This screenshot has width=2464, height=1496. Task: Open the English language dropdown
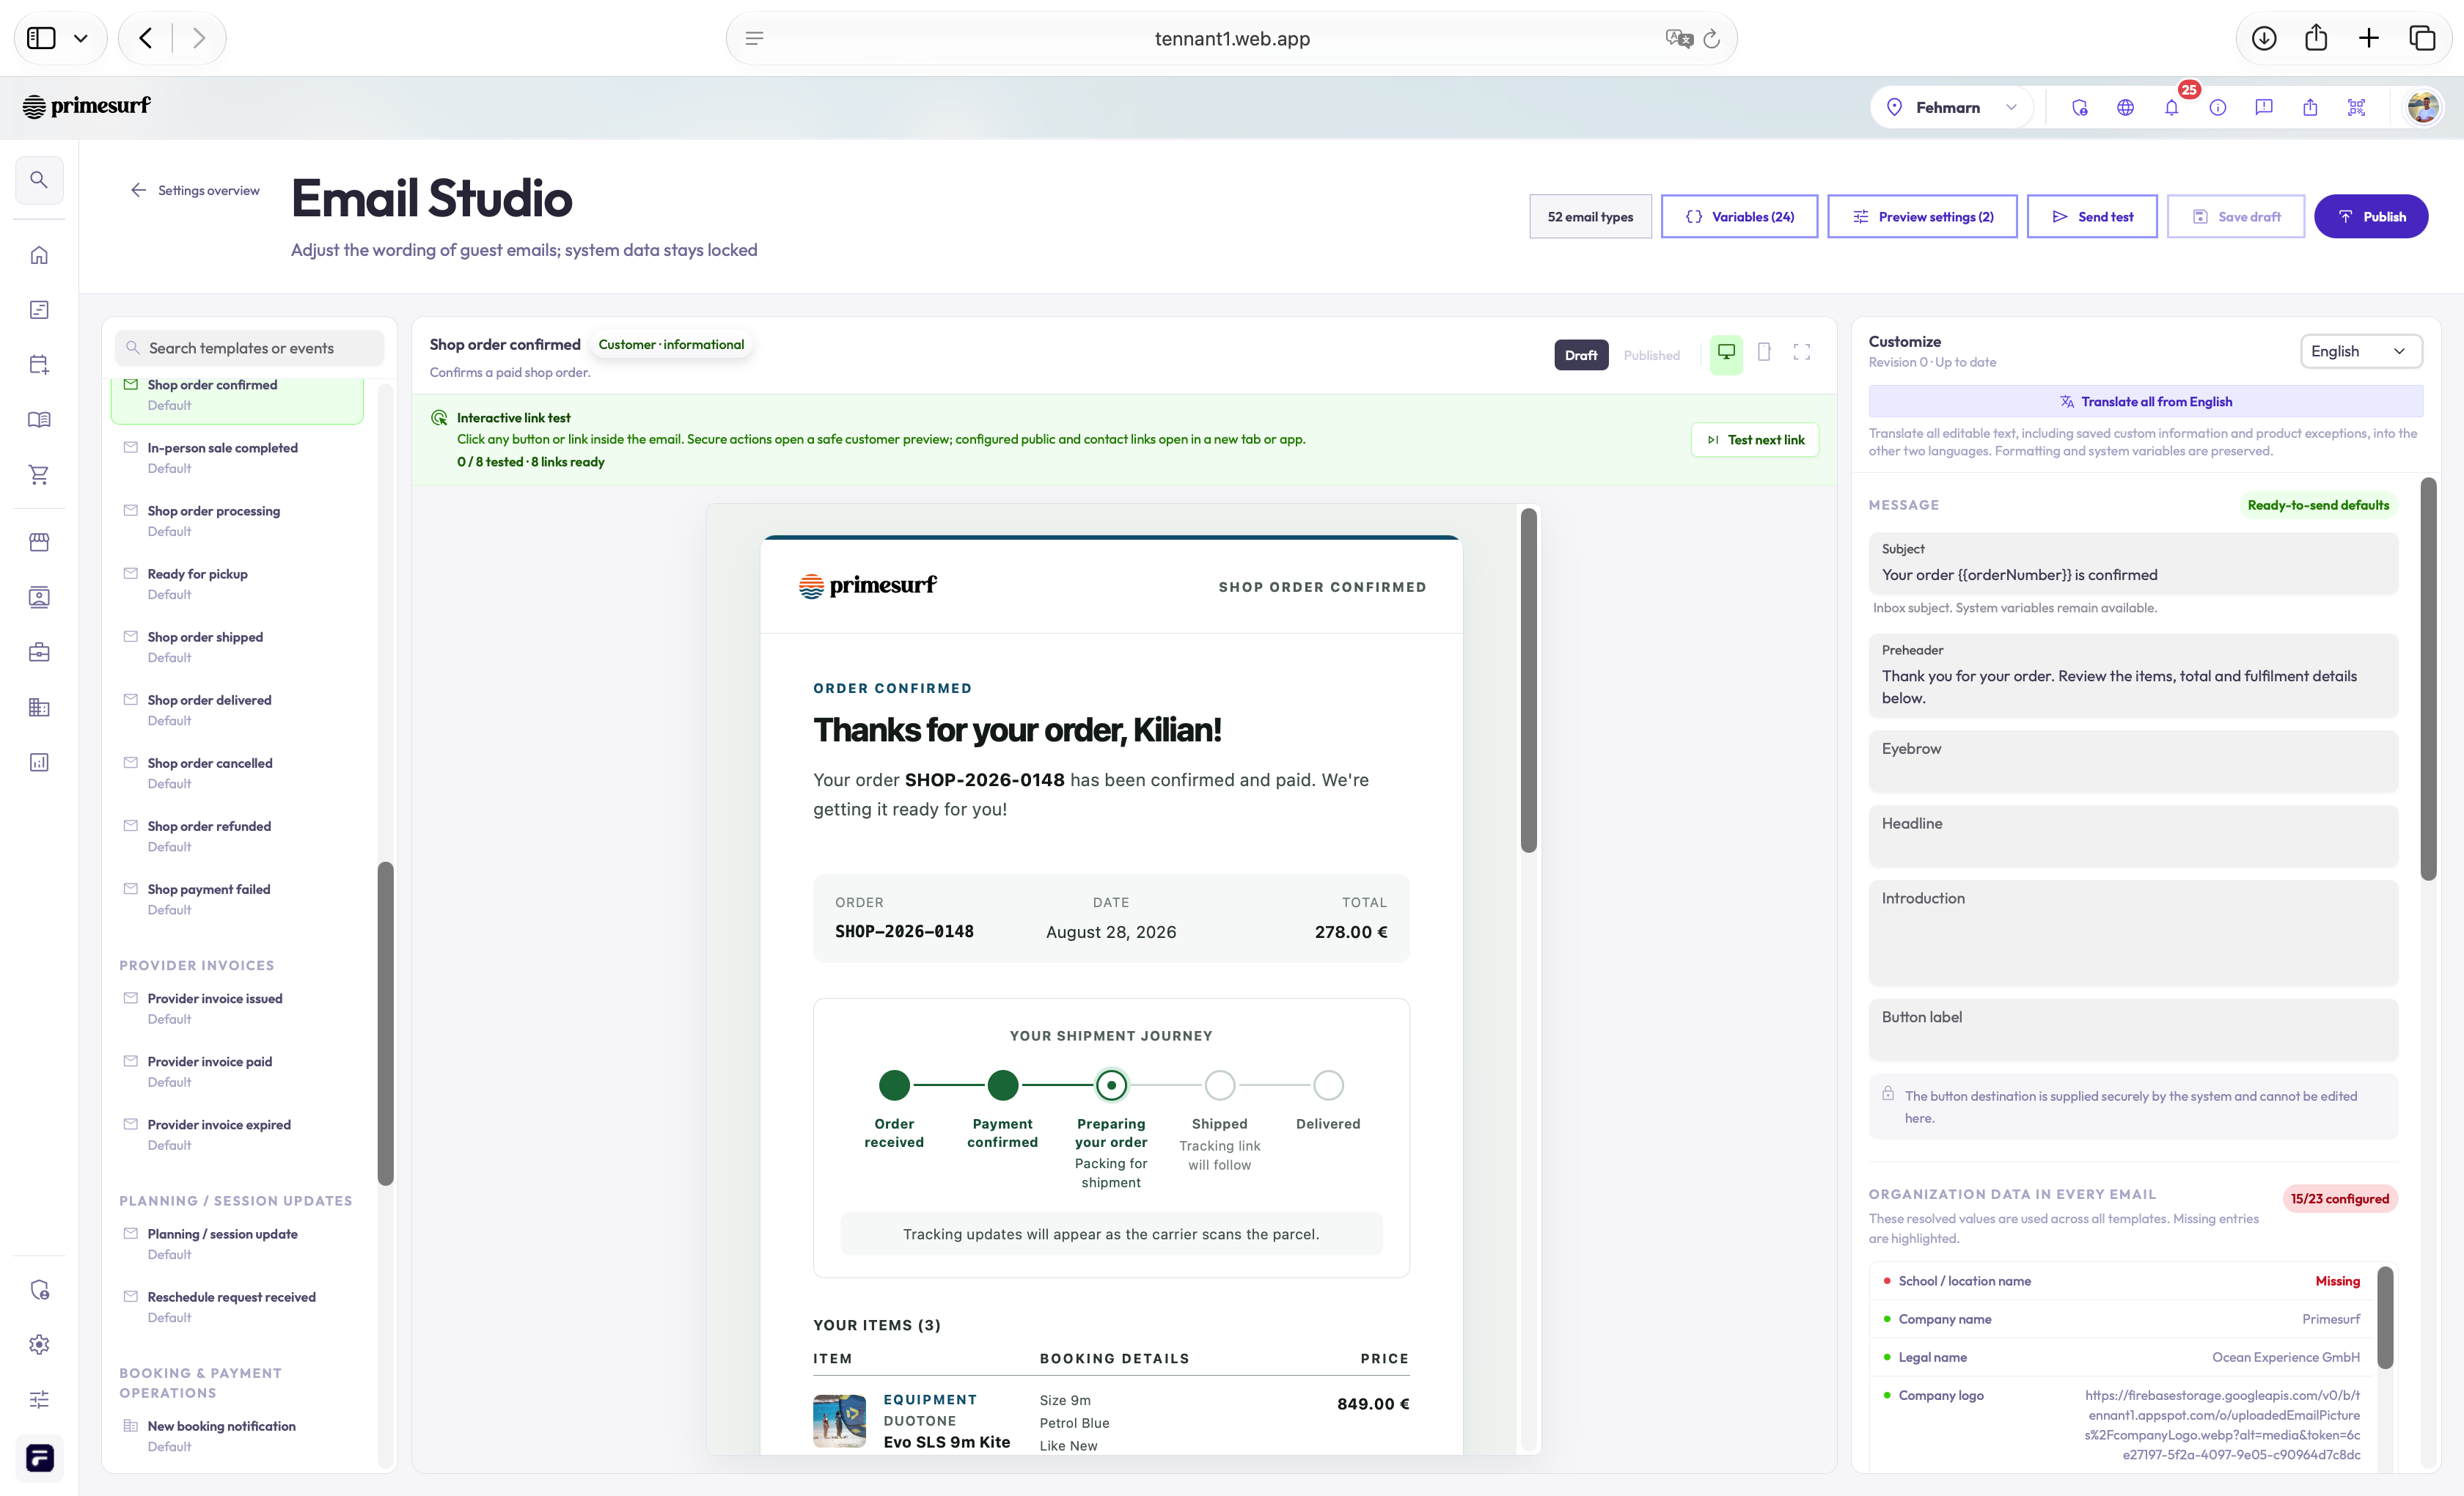2361,351
